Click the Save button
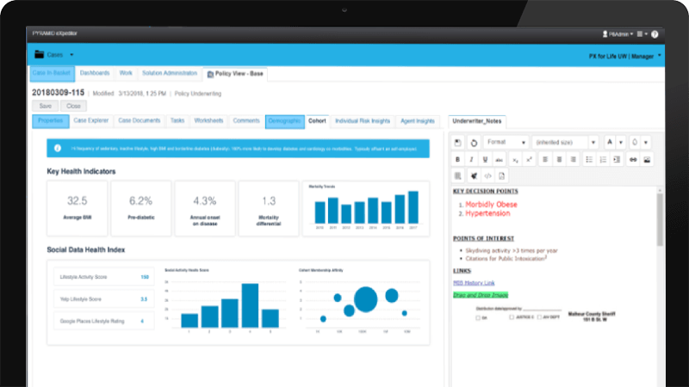 coord(46,106)
